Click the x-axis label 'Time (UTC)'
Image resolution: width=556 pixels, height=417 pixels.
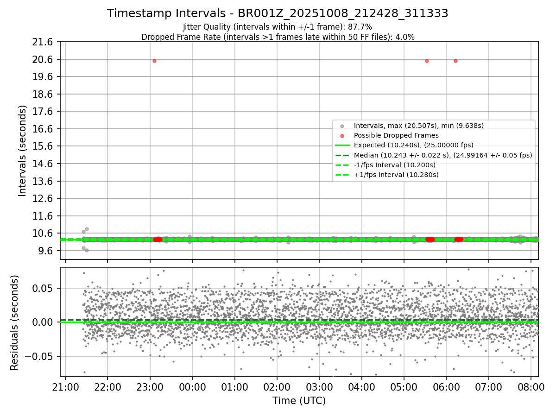pyautogui.click(x=299, y=401)
